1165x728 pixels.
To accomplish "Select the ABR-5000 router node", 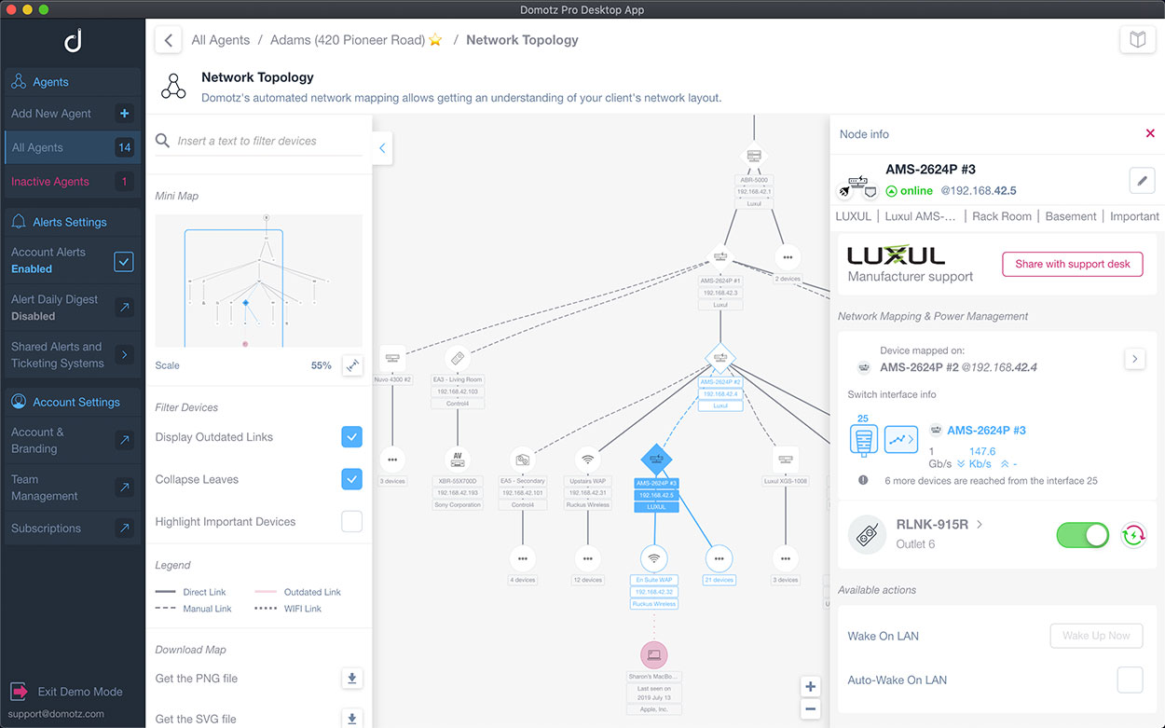I will 754,157.
